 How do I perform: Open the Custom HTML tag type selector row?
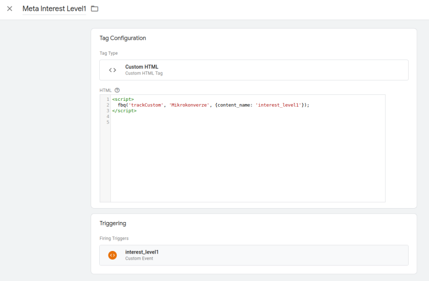tap(254, 70)
